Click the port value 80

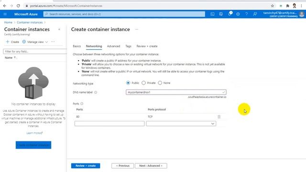[x=78, y=117]
